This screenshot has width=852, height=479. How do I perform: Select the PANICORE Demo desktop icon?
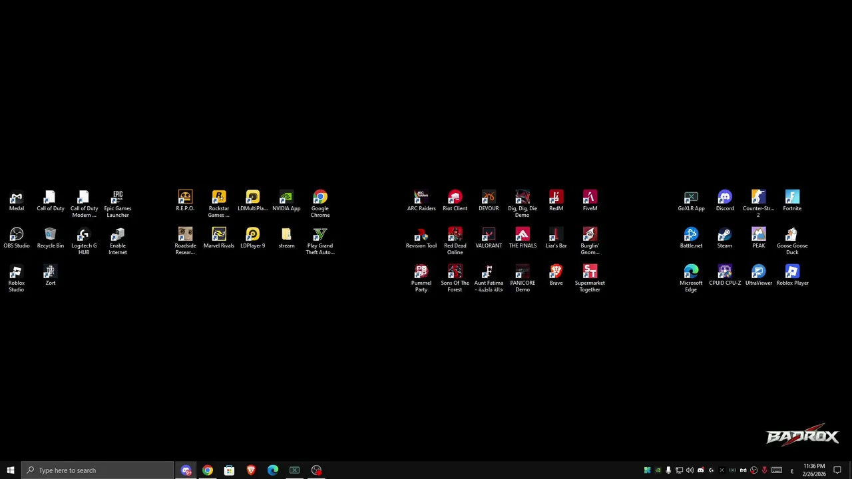click(523, 279)
